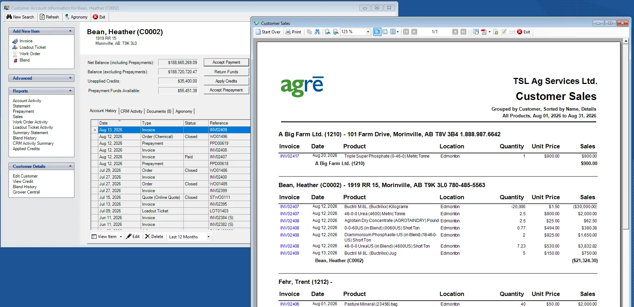Add a new Invoice item
The image size is (634, 307).
[26, 41]
